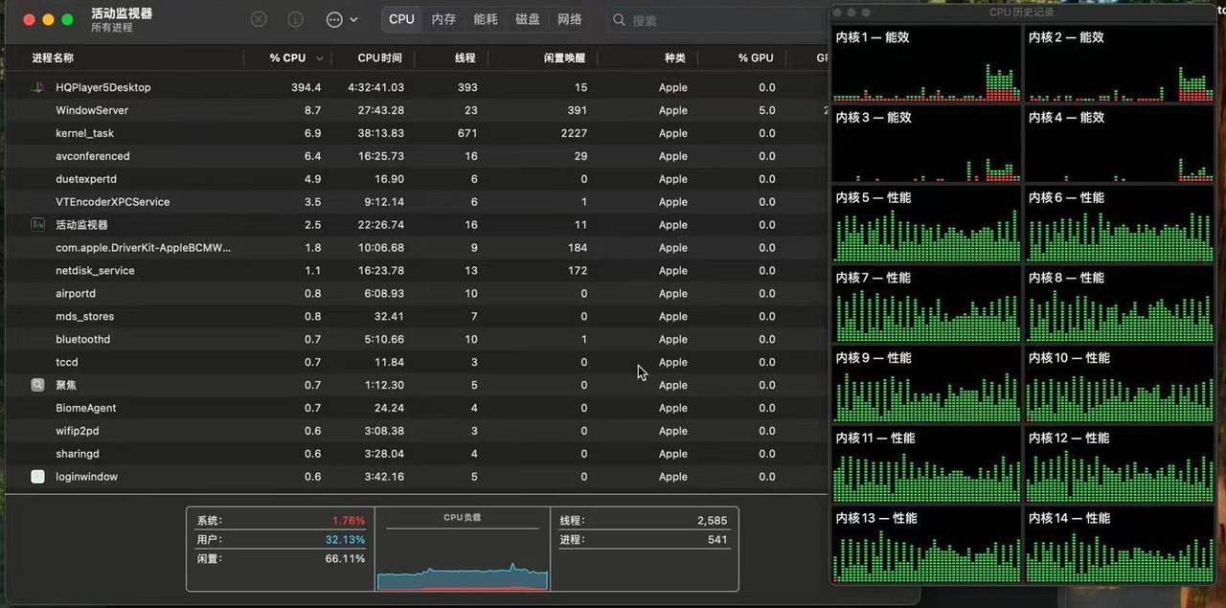Select the sharingd process row

(x=417, y=454)
